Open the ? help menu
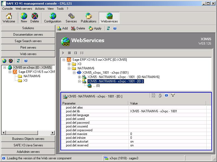The image size is (217, 162). (67, 9)
